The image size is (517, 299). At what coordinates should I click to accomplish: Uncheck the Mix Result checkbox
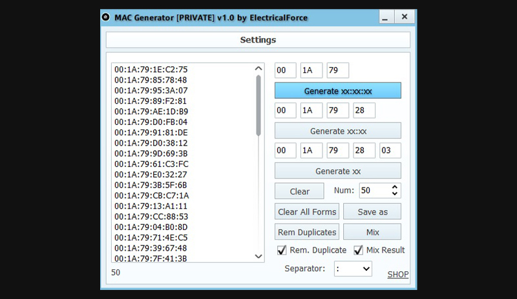coord(359,250)
